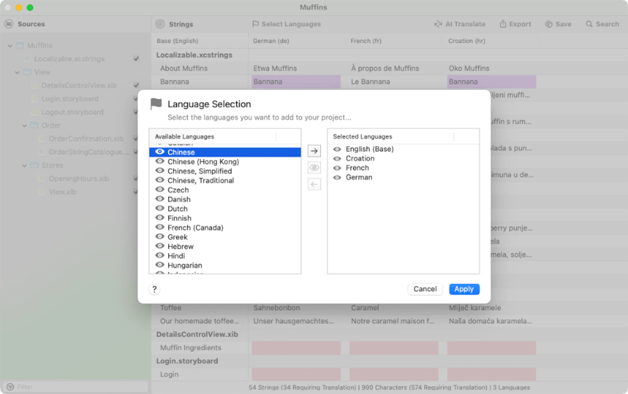The height and width of the screenshot is (394, 628).
Task: Open help with the question mark button
Action: (154, 289)
